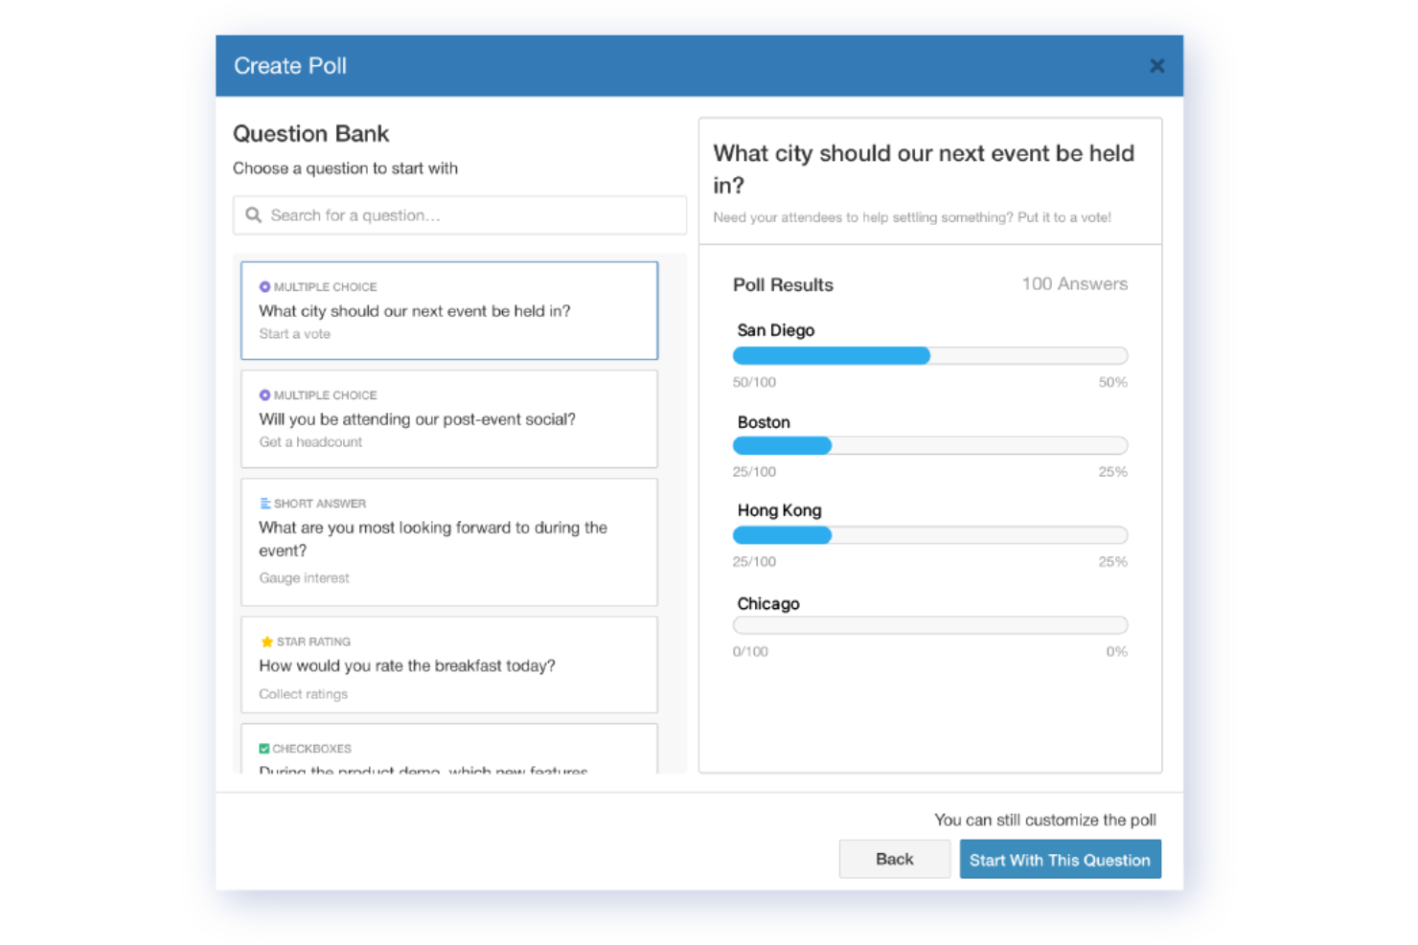
Task: Click the question search field
Action: (460, 214)
